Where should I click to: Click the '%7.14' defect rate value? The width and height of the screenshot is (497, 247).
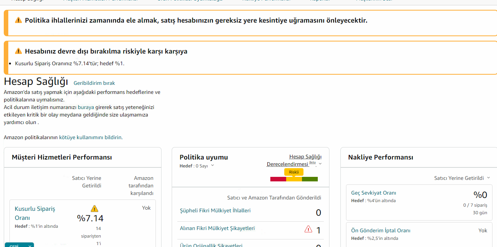[x=90, y=218]
